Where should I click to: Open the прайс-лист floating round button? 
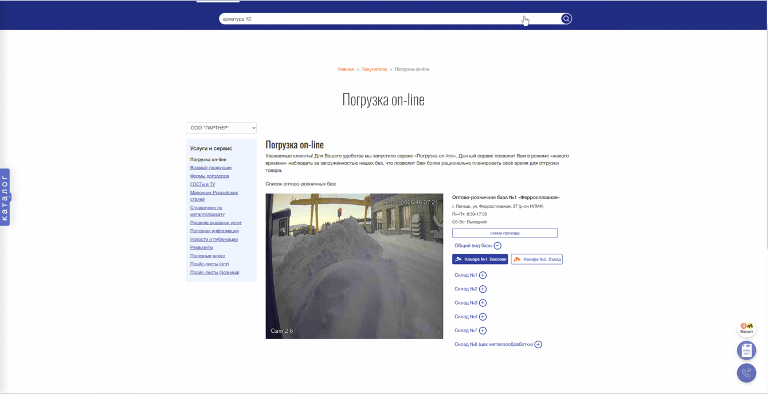click(746, 350)
